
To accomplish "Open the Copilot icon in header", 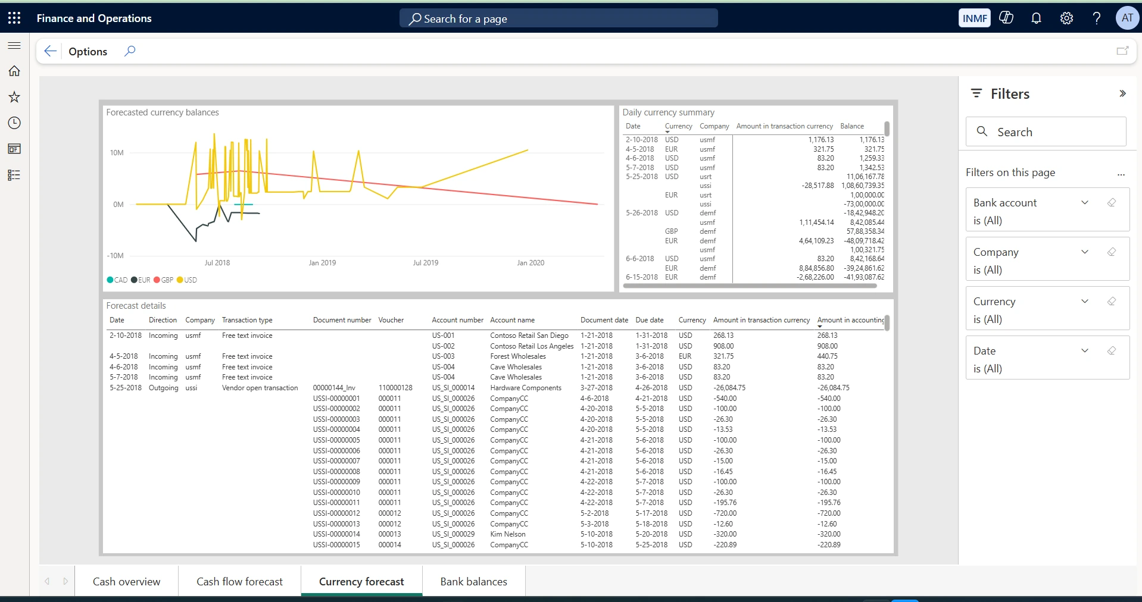I will (x=1006, y=18).
